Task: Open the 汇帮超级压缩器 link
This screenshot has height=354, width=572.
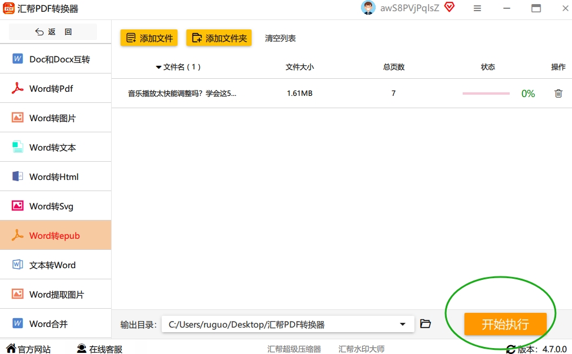Action: pos(294,349)
